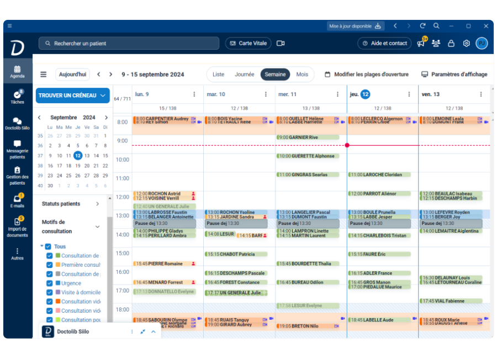Start video consultation camera icon
The image size is (497, 358).
pos(281,43)
